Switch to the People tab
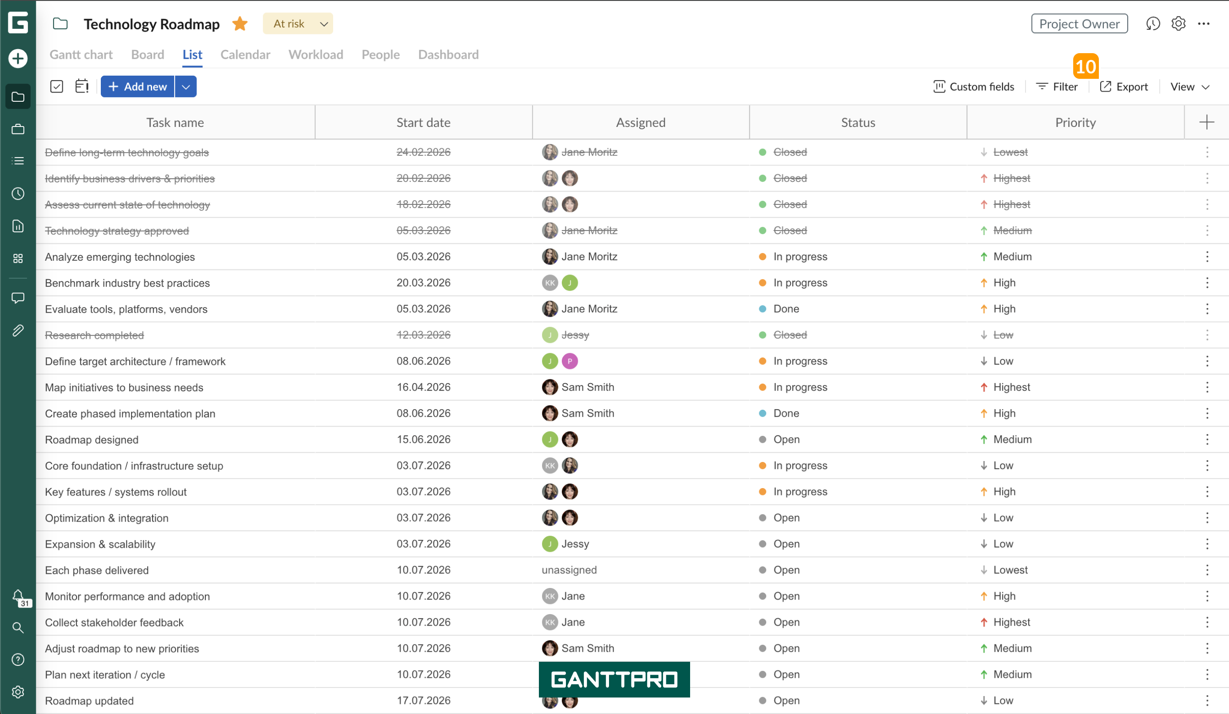Screen dimensions: 1229x714 [381, 55]
